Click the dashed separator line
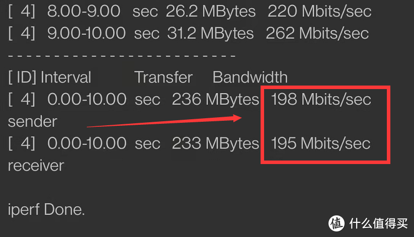This screenshot has width=414, height=237. click(122, 55)
